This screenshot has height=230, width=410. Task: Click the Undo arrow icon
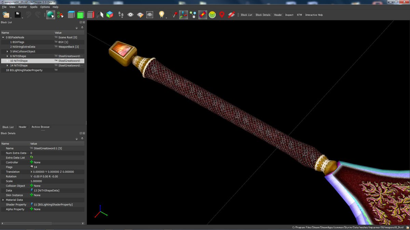point(29,15)
